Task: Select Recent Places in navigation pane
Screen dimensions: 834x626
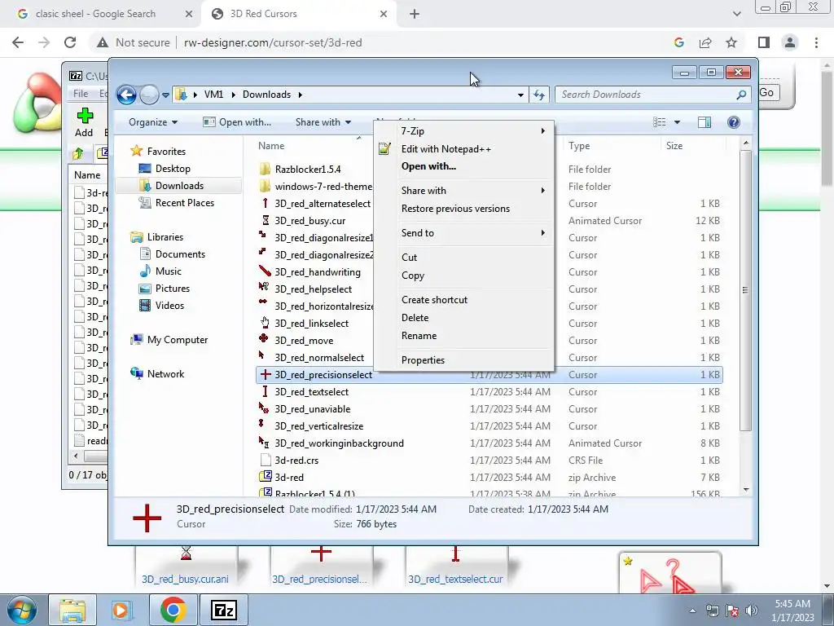Action: pyautogui.click(x=185, y=203)
